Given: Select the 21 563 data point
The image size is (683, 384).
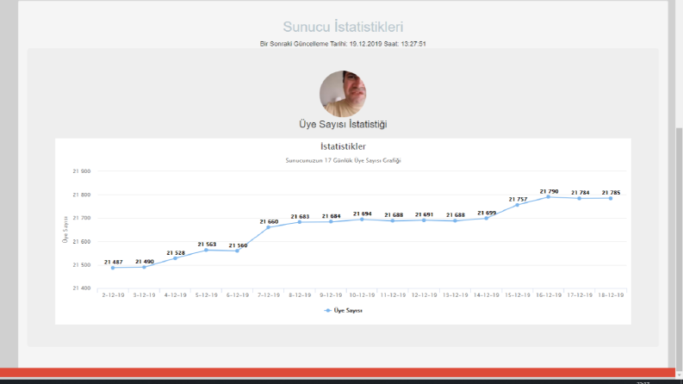Looking at the screenshot, I should click(207, 250).
